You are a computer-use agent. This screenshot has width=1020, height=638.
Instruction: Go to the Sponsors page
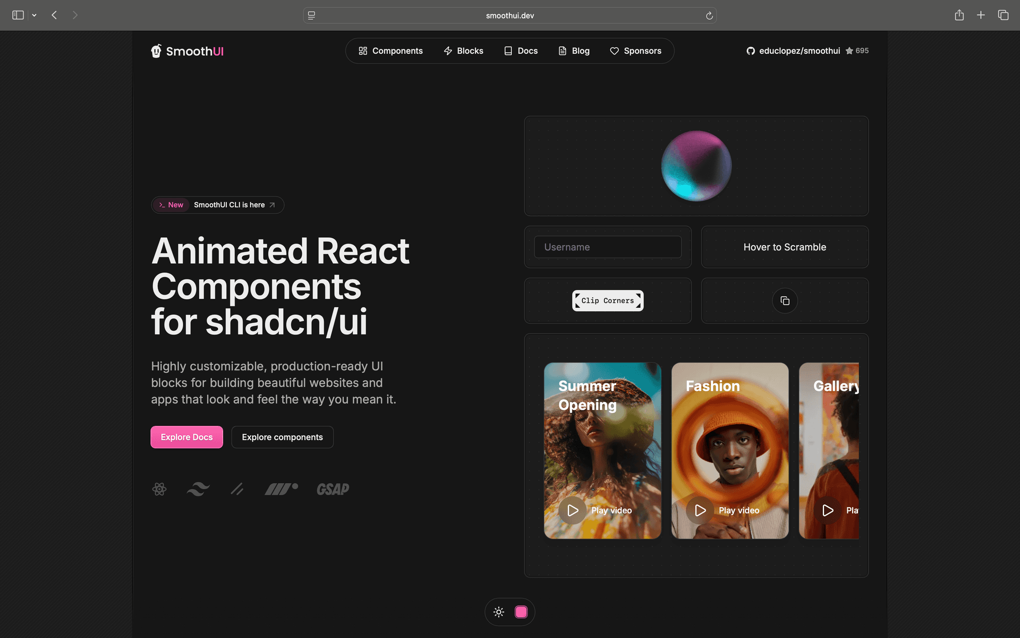635,51
